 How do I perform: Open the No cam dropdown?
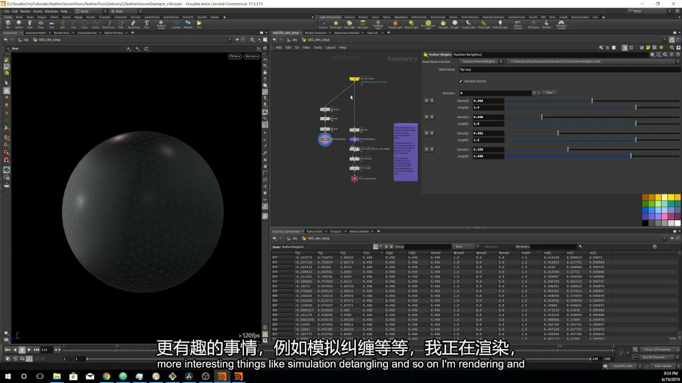pyautogui.click(x=251, y=56)
